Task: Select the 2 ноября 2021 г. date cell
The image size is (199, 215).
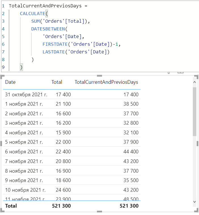Action: pyautogui.click(x=24, y=114)
